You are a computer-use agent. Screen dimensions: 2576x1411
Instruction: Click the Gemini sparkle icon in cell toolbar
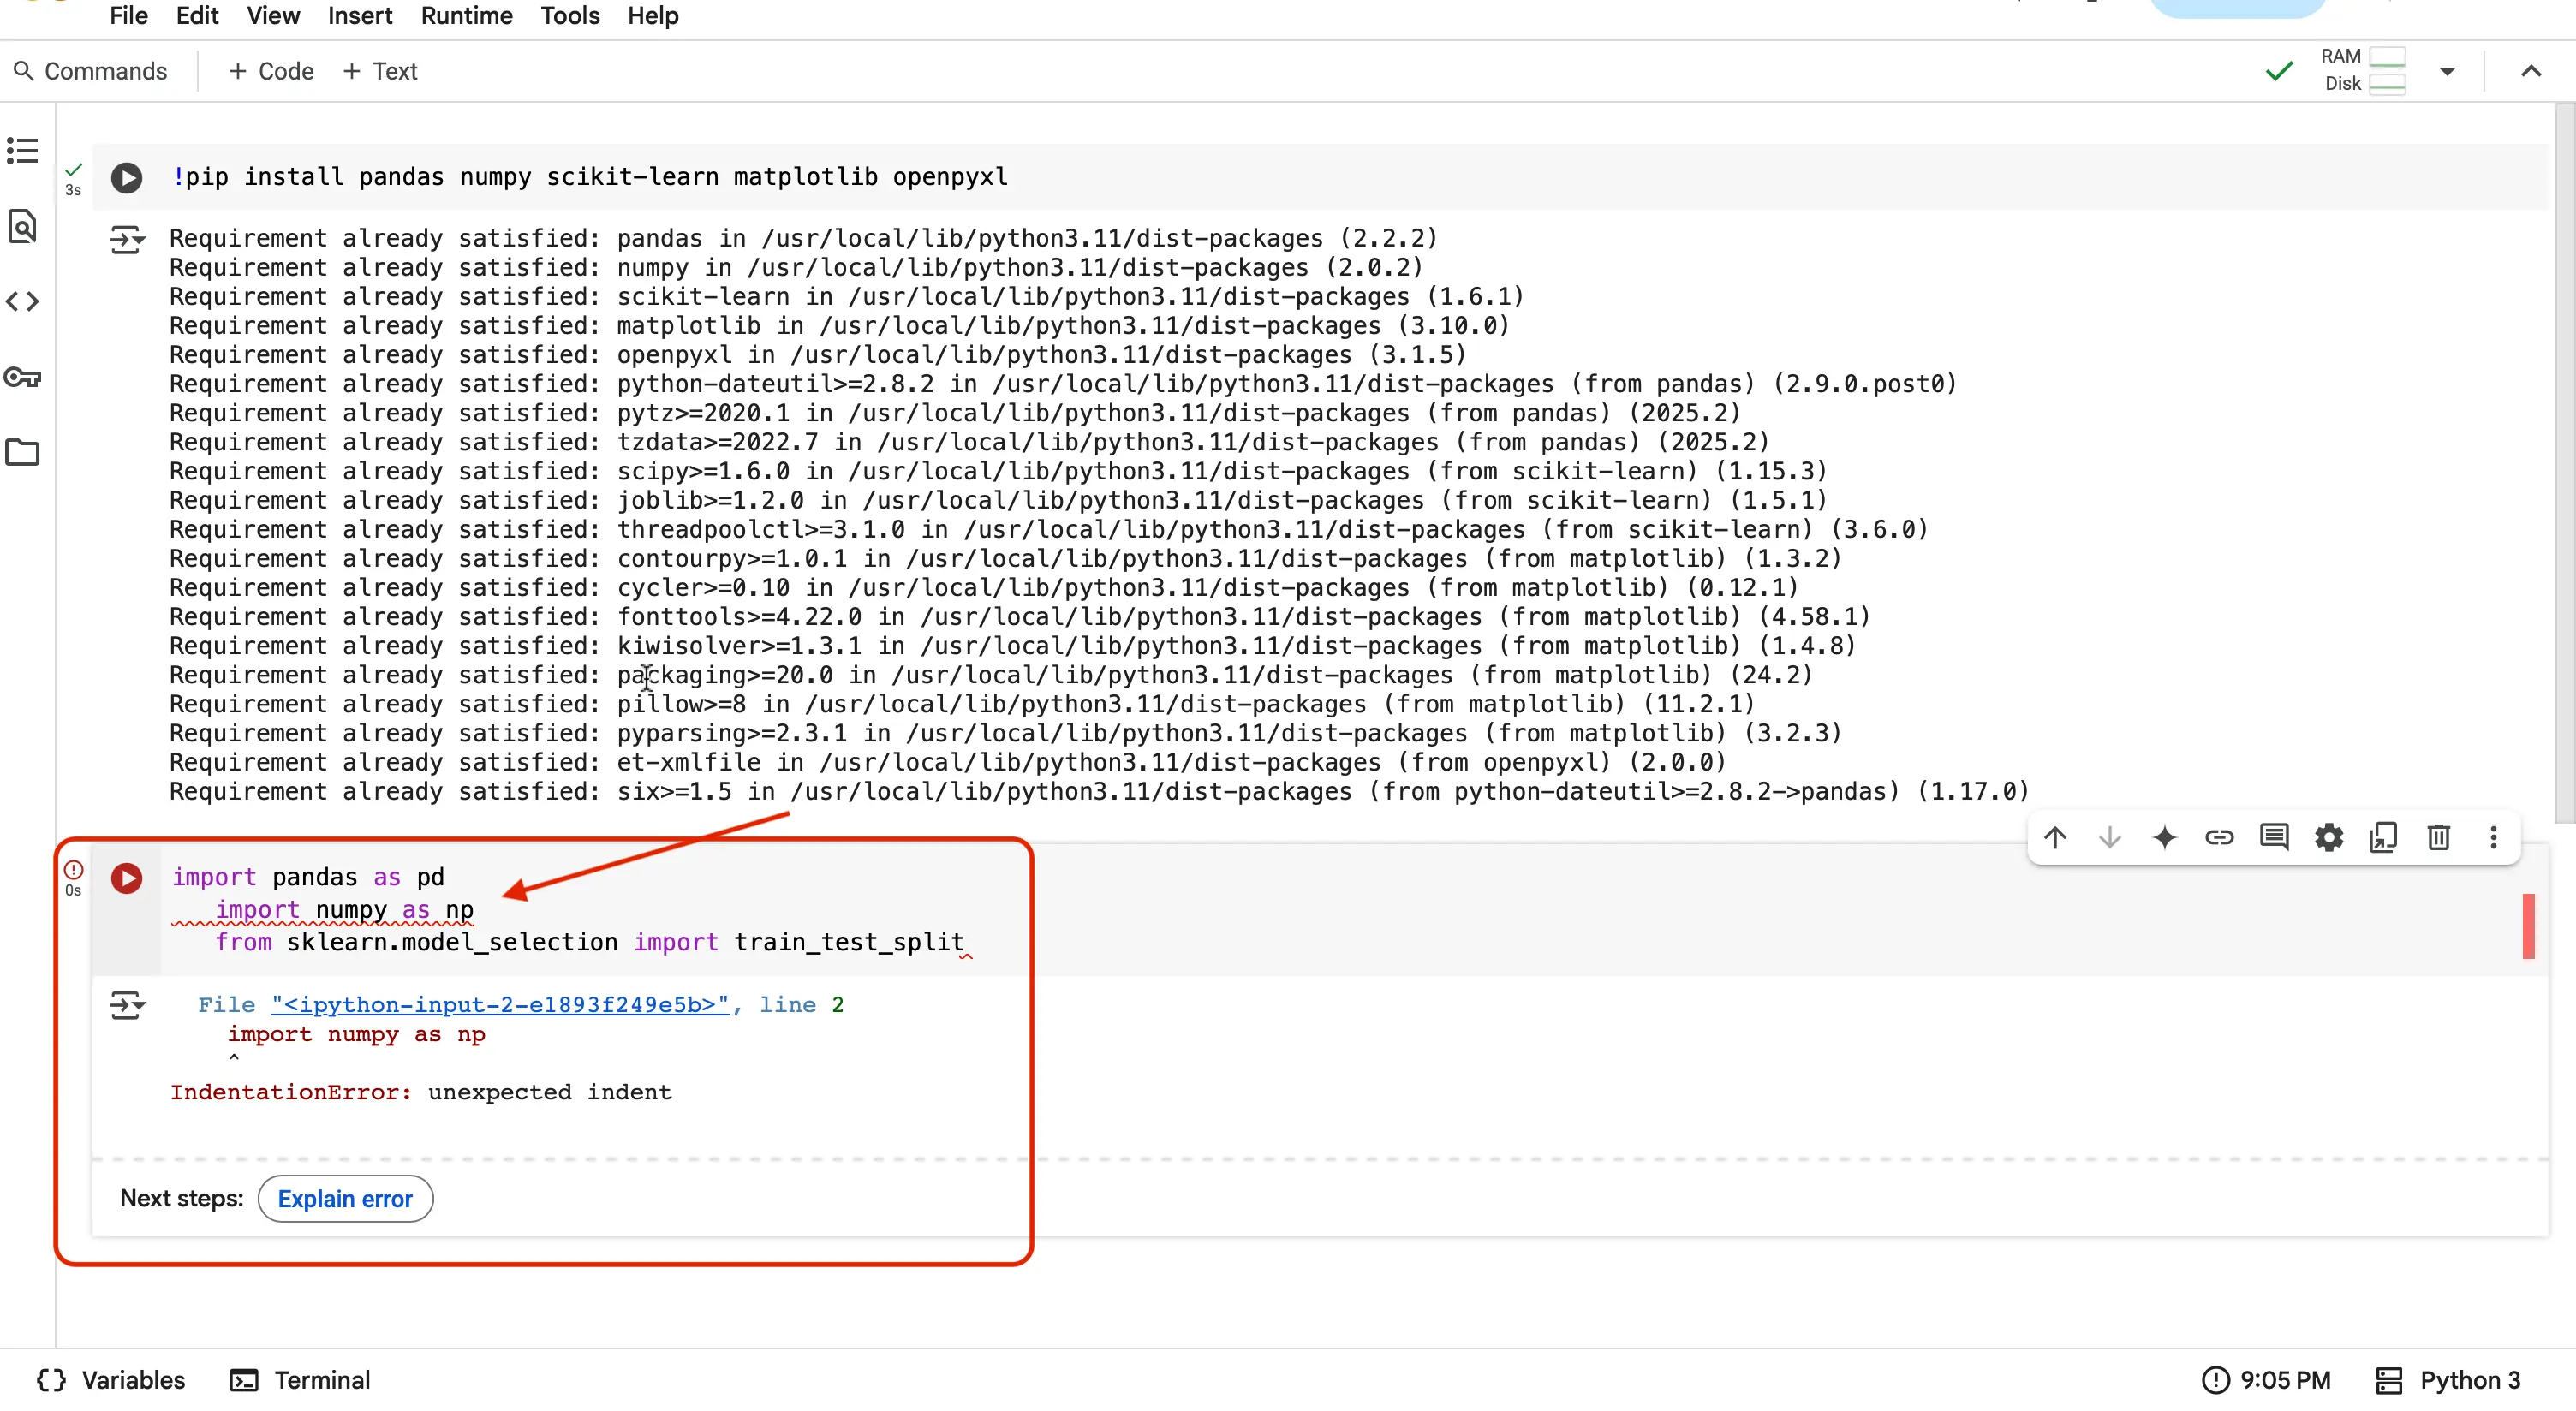click(x=2164, y=837)
